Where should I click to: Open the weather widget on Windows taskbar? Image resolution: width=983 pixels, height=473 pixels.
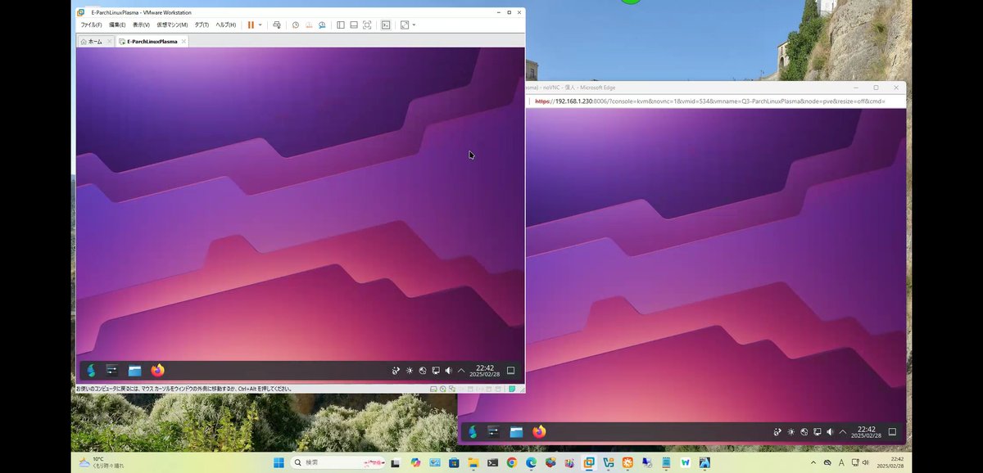click(x=102, y=462)
